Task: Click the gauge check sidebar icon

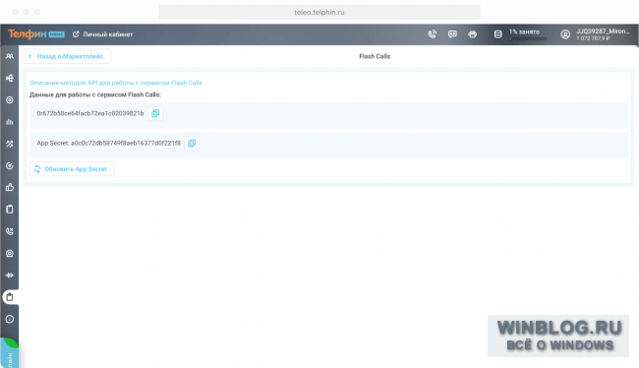Action: pos(10,165)
